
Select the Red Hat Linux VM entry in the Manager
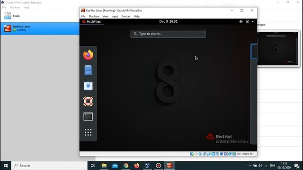tap(40, 28)
